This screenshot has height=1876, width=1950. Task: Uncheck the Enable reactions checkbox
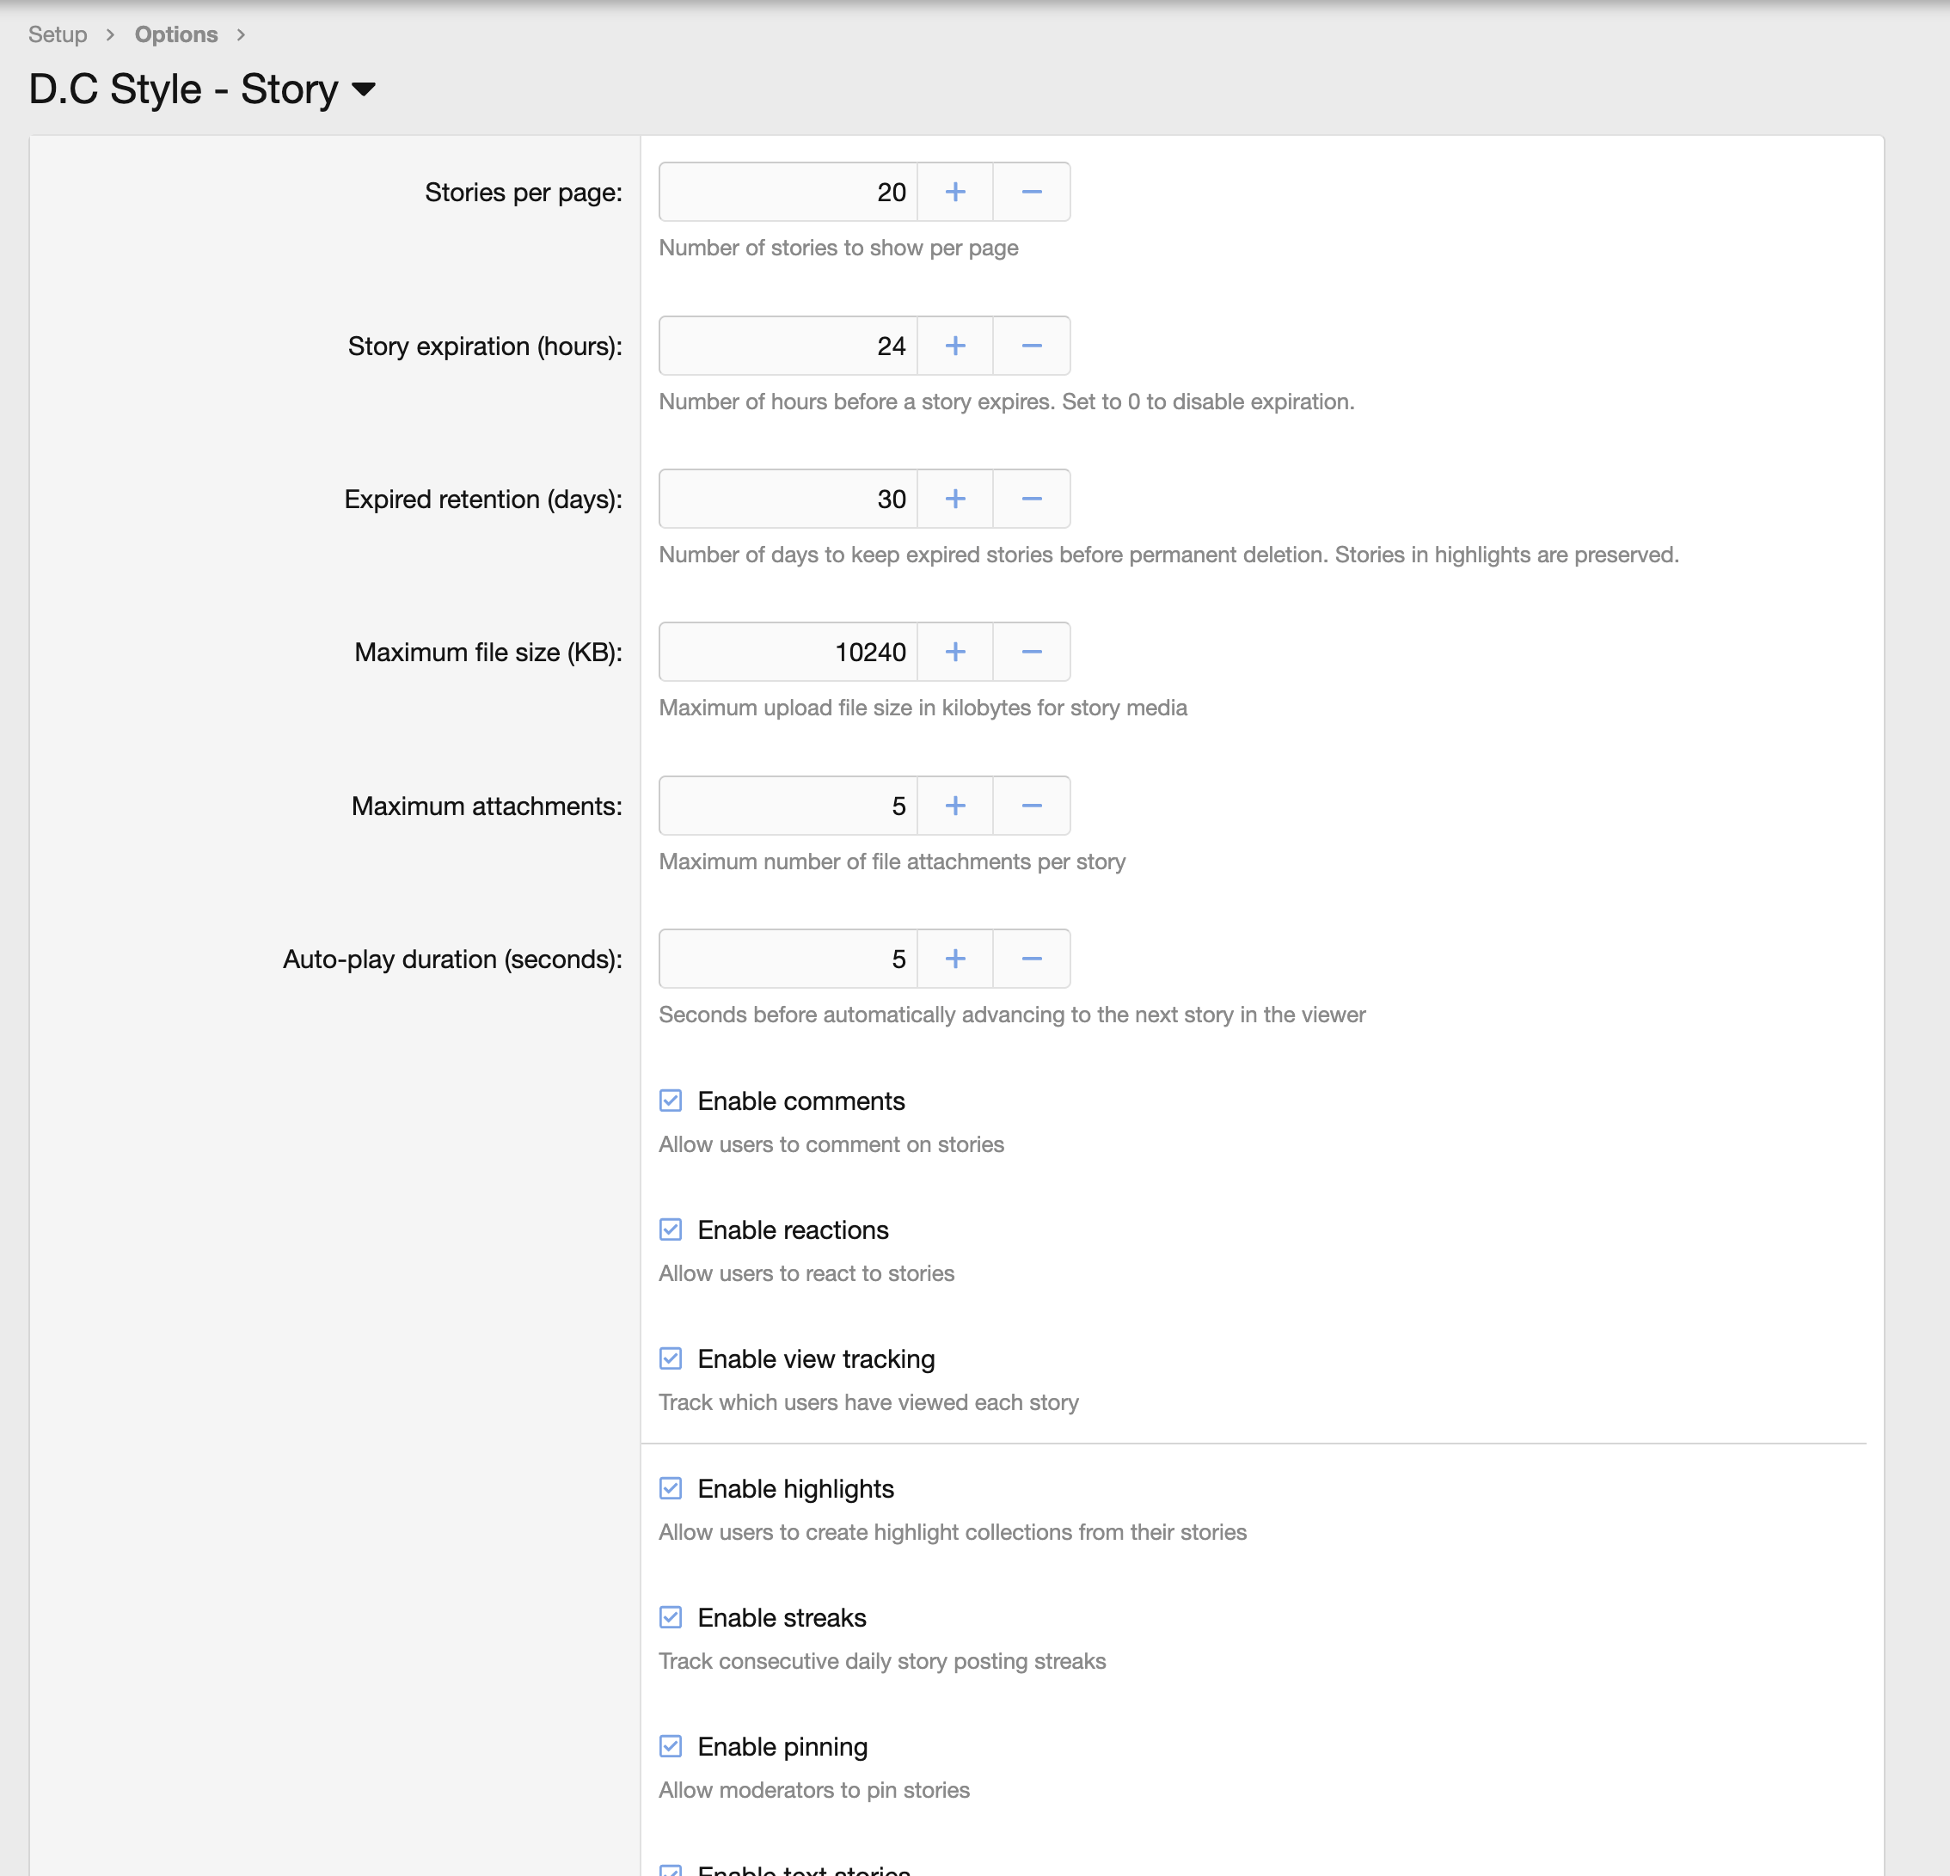coord(670,1229)
